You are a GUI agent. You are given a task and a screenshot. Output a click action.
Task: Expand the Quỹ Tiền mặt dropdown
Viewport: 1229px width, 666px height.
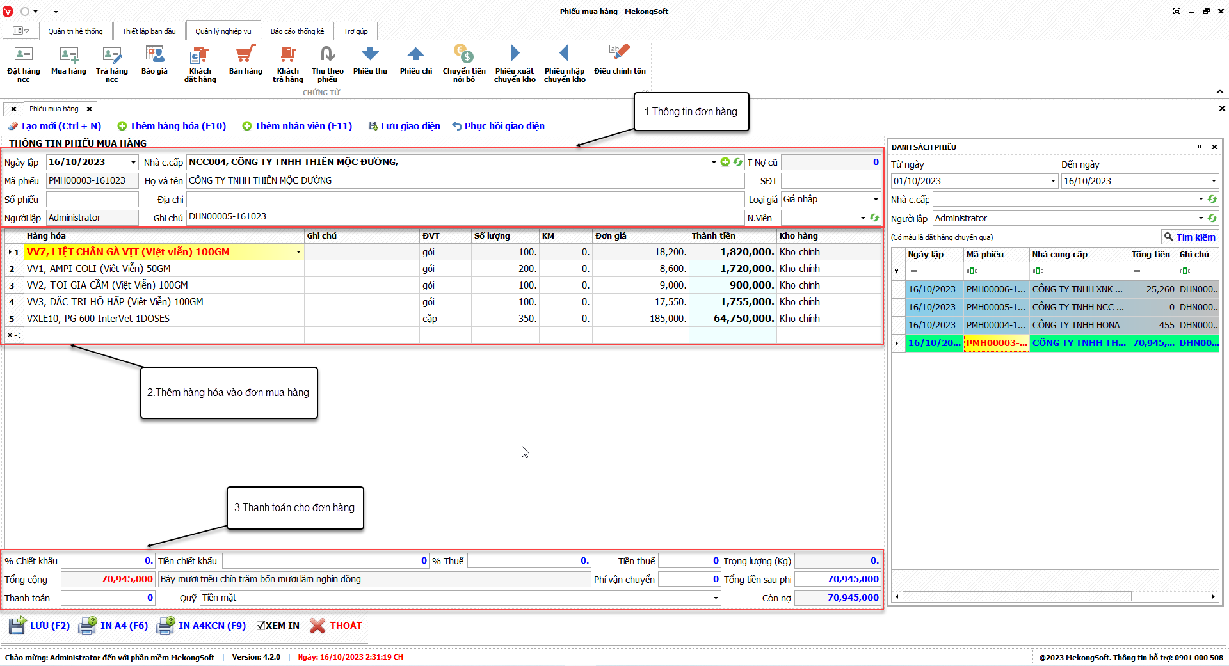pos(716,598)
